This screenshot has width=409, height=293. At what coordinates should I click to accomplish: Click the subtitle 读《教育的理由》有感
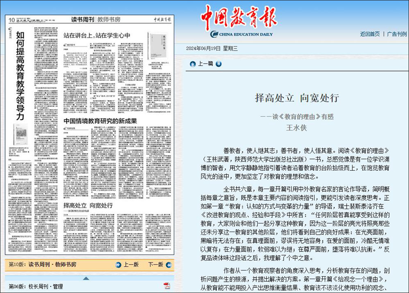click(297, 117)
